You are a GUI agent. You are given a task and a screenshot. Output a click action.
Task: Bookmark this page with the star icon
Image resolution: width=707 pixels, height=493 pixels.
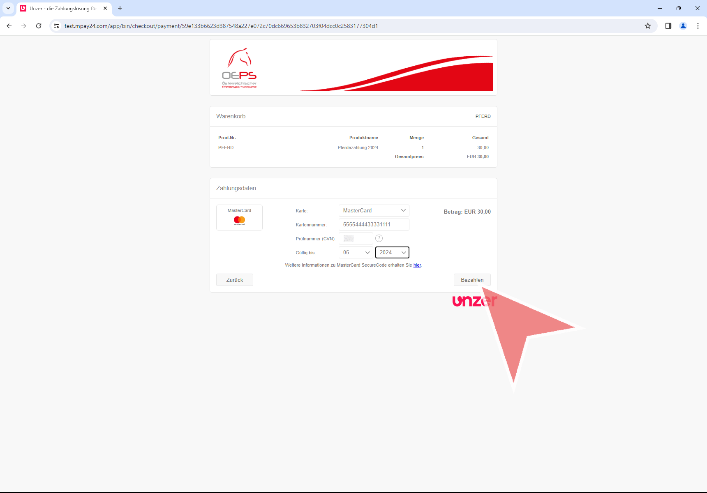click(648, 26)
